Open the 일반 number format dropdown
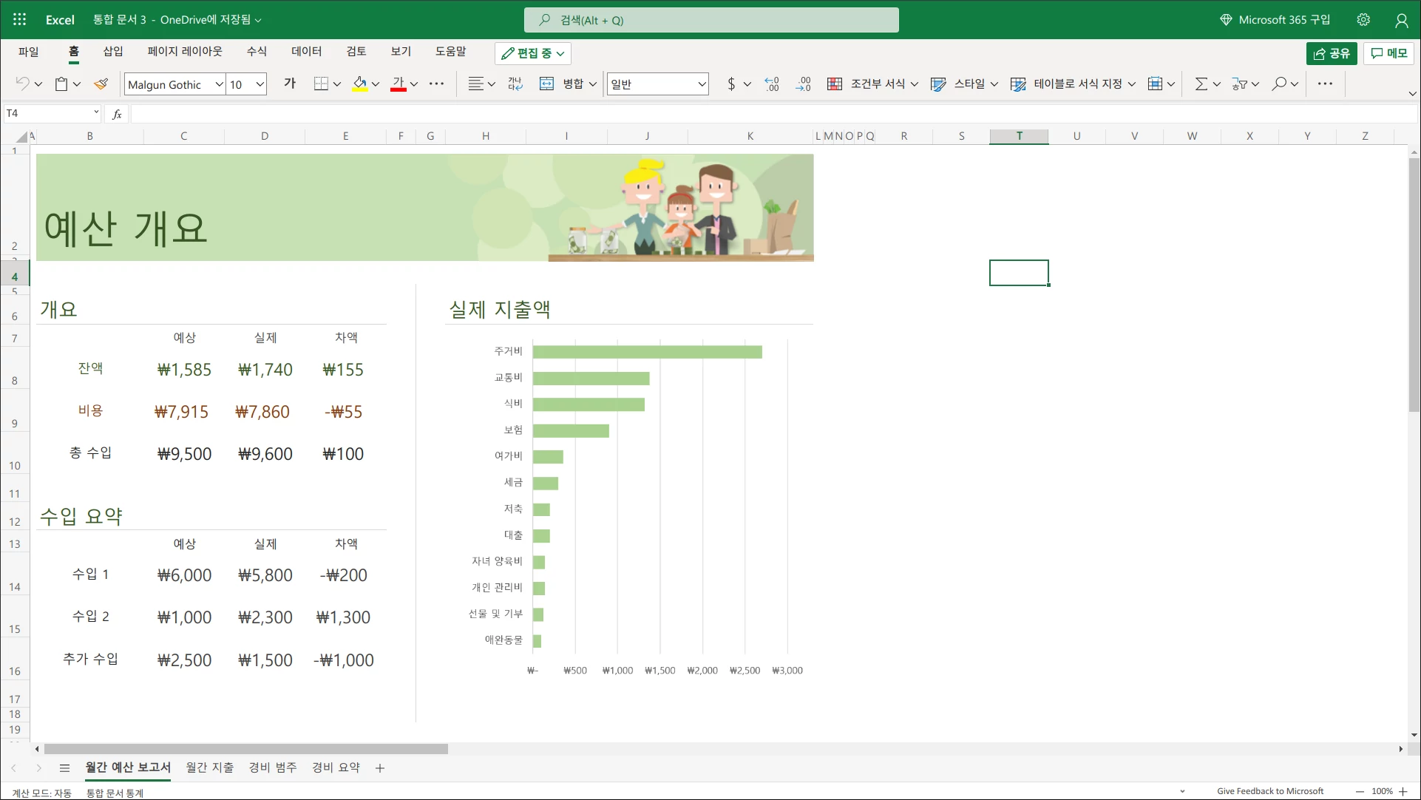This screenshot has width=1421, height=800. (x=701, y=84)
